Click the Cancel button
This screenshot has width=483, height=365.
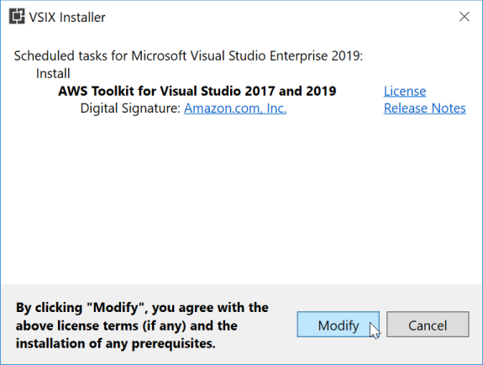(x=428, y=325)
